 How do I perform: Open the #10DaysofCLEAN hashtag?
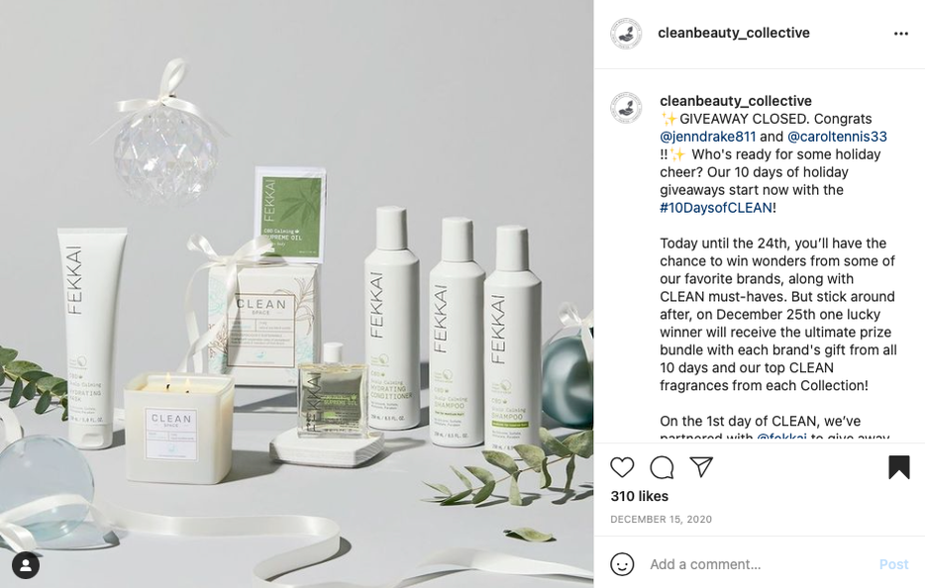pyautogui.click(x=716, y=208)
